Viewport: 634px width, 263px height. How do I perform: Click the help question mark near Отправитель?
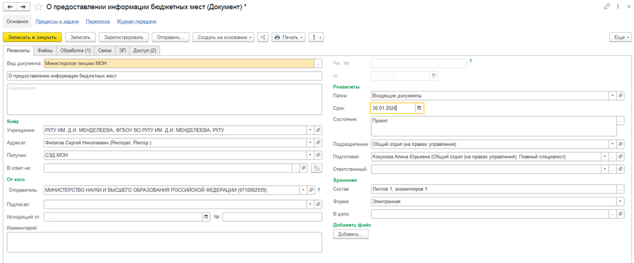[x=318, y=190]
